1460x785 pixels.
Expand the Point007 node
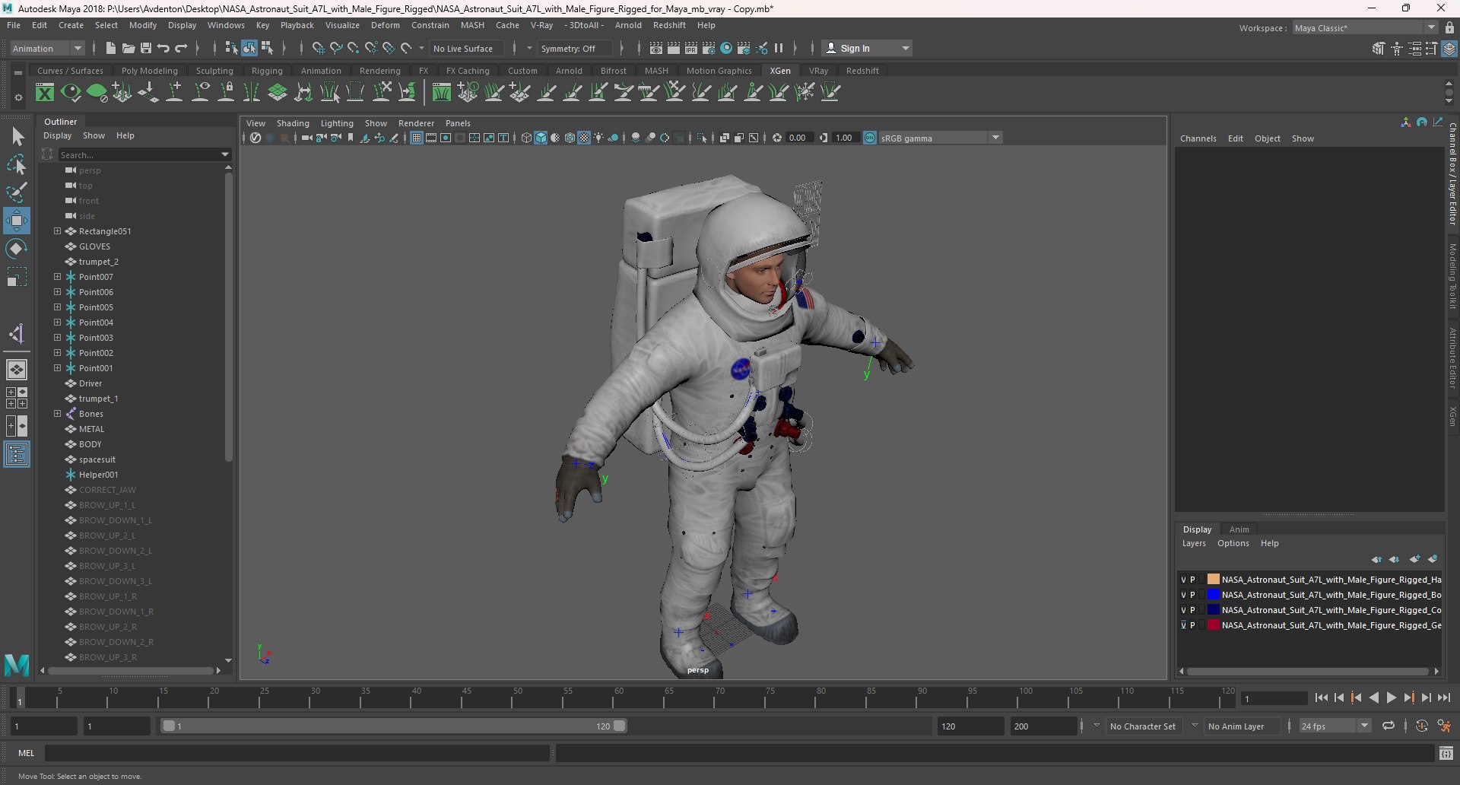pos(57,277)
